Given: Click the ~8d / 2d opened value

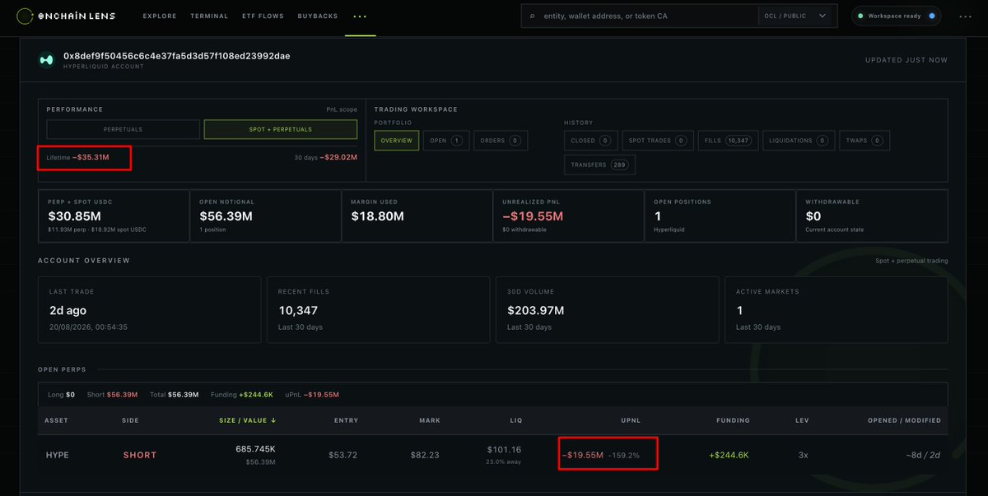Looking at the screenshot, I should [x=924, y=455].
